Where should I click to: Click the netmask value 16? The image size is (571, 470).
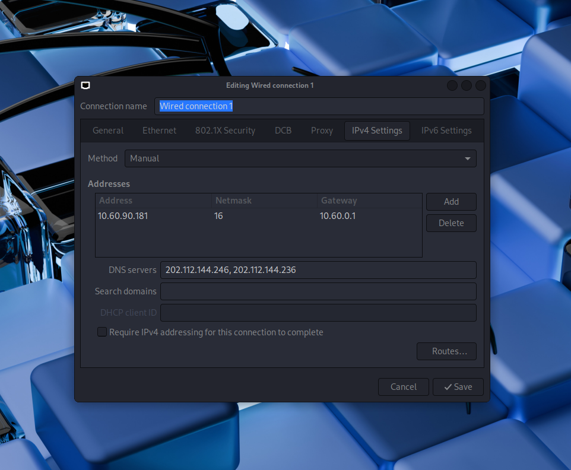pos(218,216)
